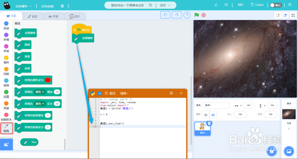Screen dimensions: 298x159
Task: Switch to the 代码 code tab
Action: (x=11, y=16)
